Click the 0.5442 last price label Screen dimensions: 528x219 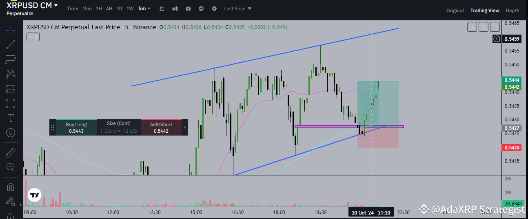pyautogui.click(x=512, y=87)
